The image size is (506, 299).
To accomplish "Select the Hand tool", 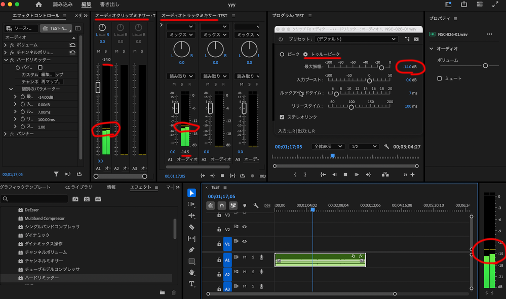I will [x=192, y=272].
